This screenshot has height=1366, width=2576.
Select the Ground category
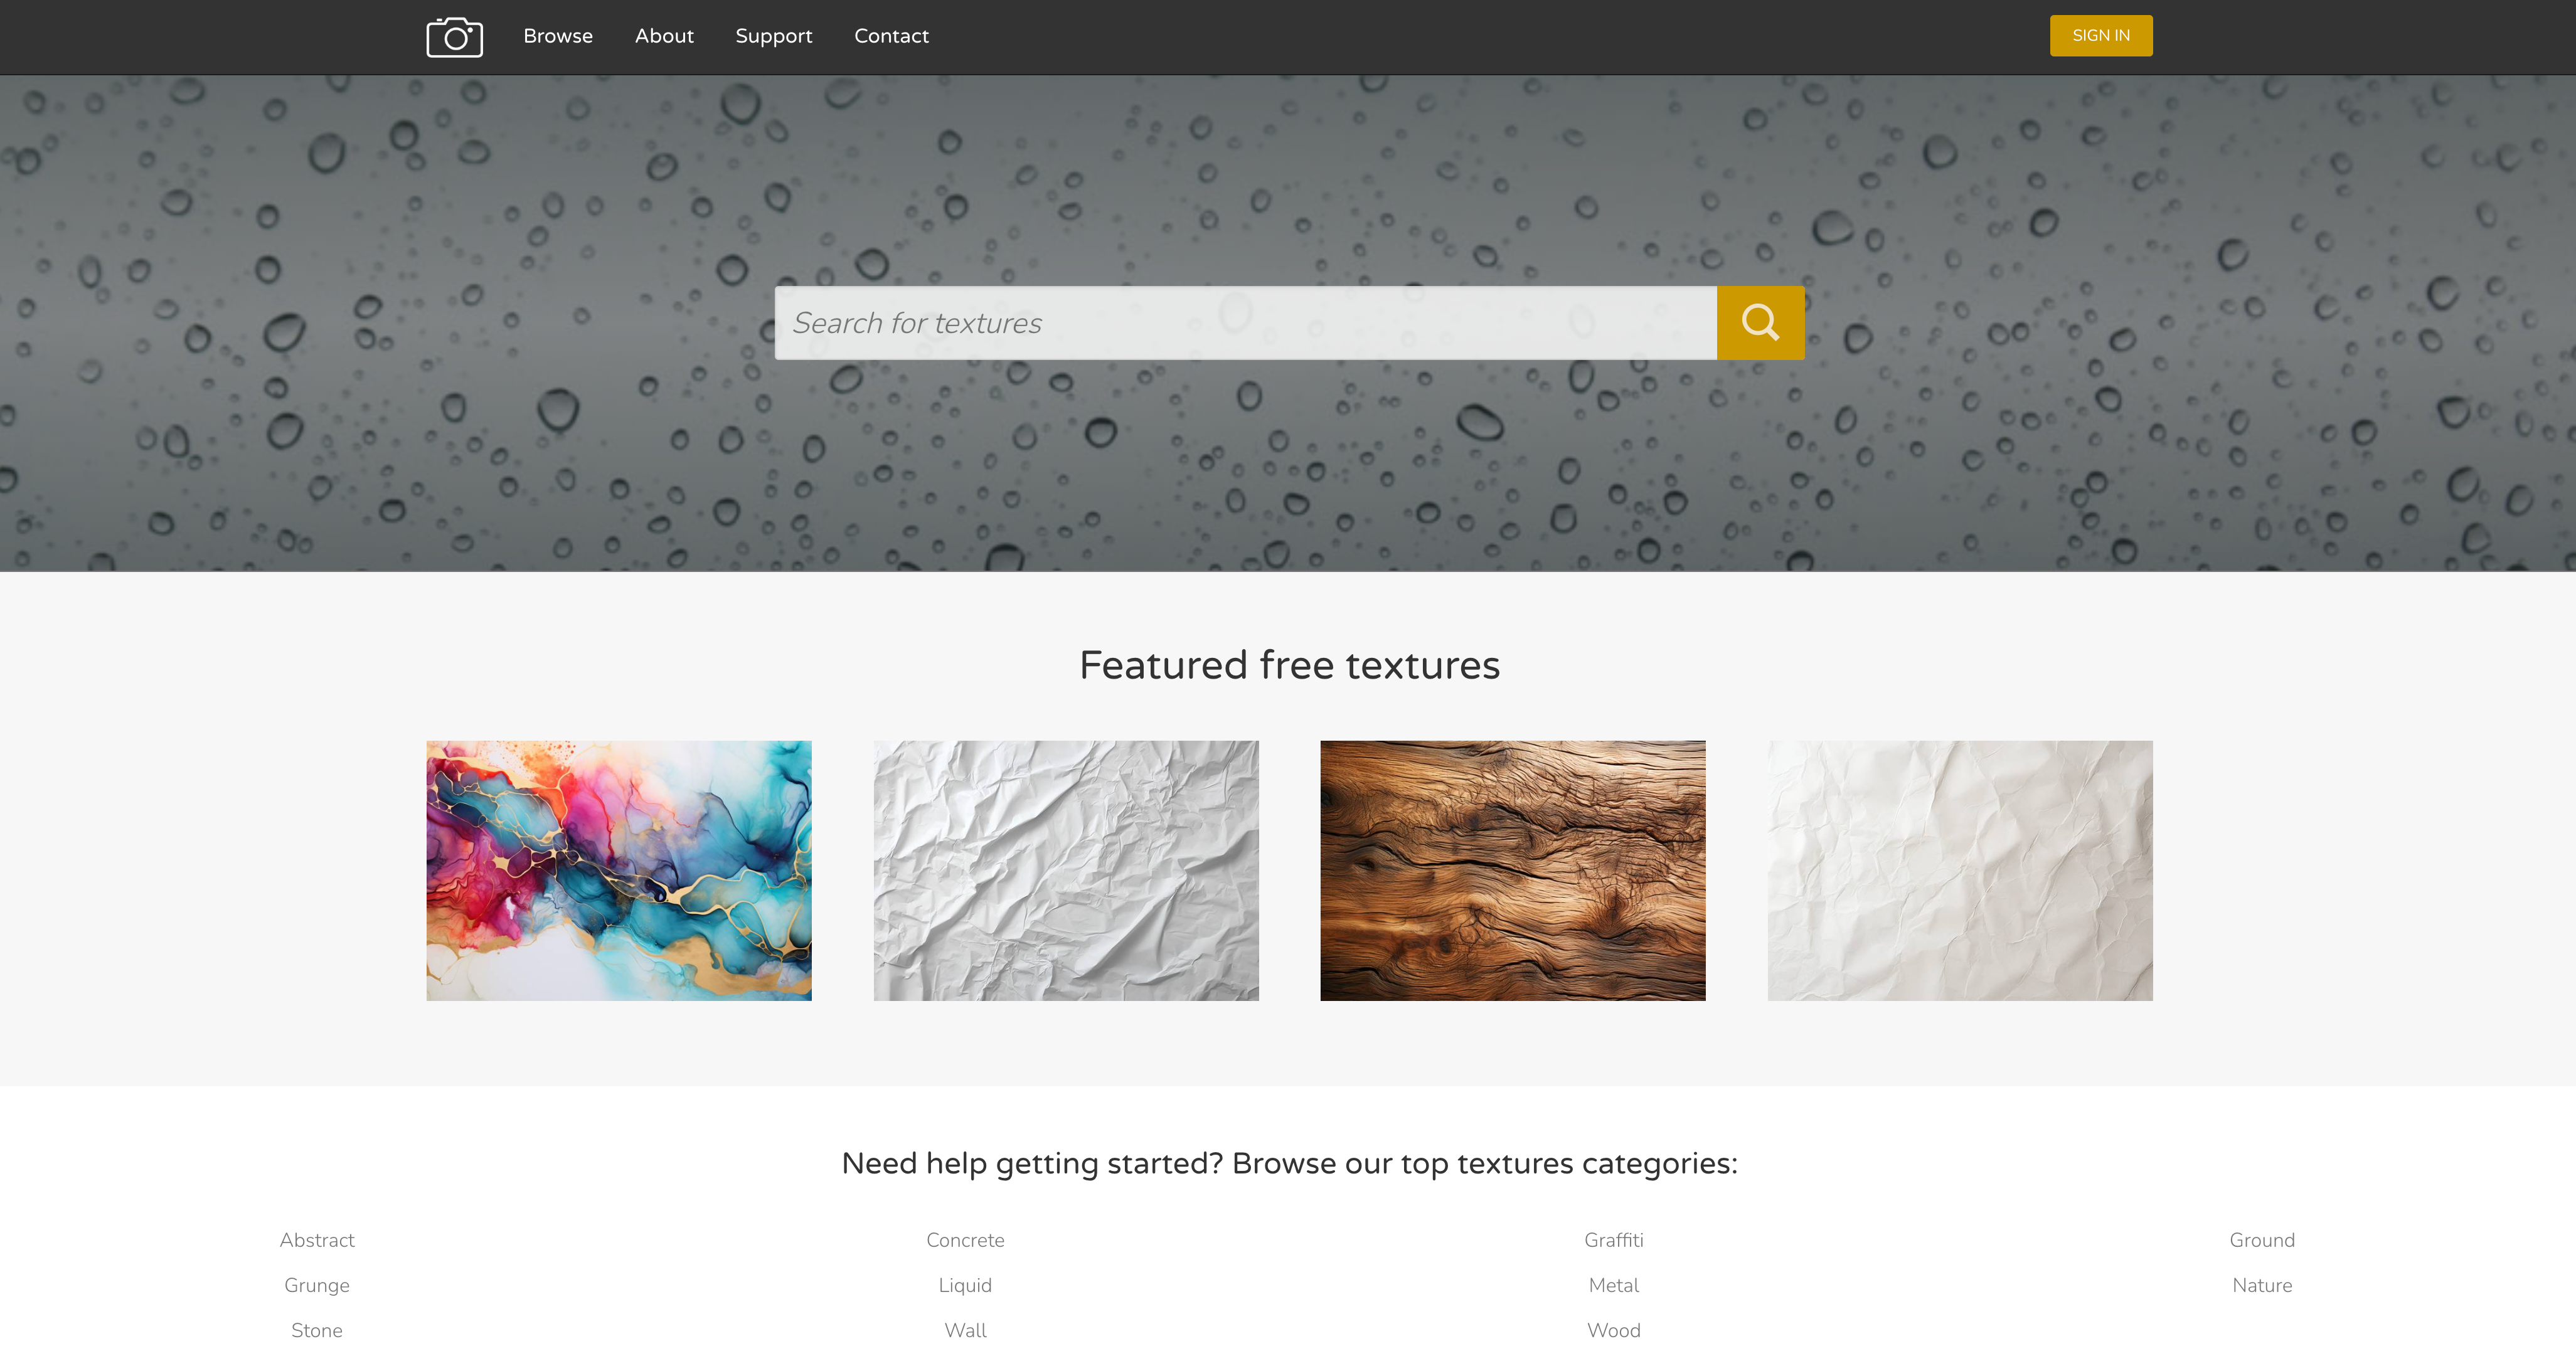point(2262,1240)
